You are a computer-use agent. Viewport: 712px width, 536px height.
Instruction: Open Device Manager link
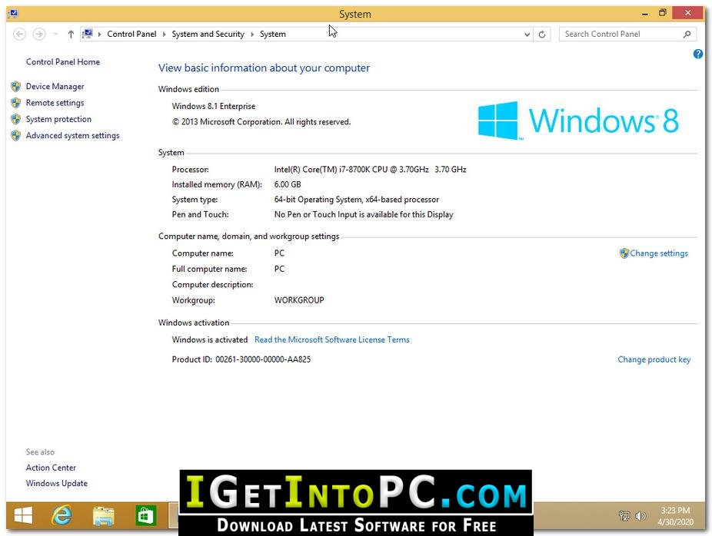pyautogui.click(x=55, y=86)
